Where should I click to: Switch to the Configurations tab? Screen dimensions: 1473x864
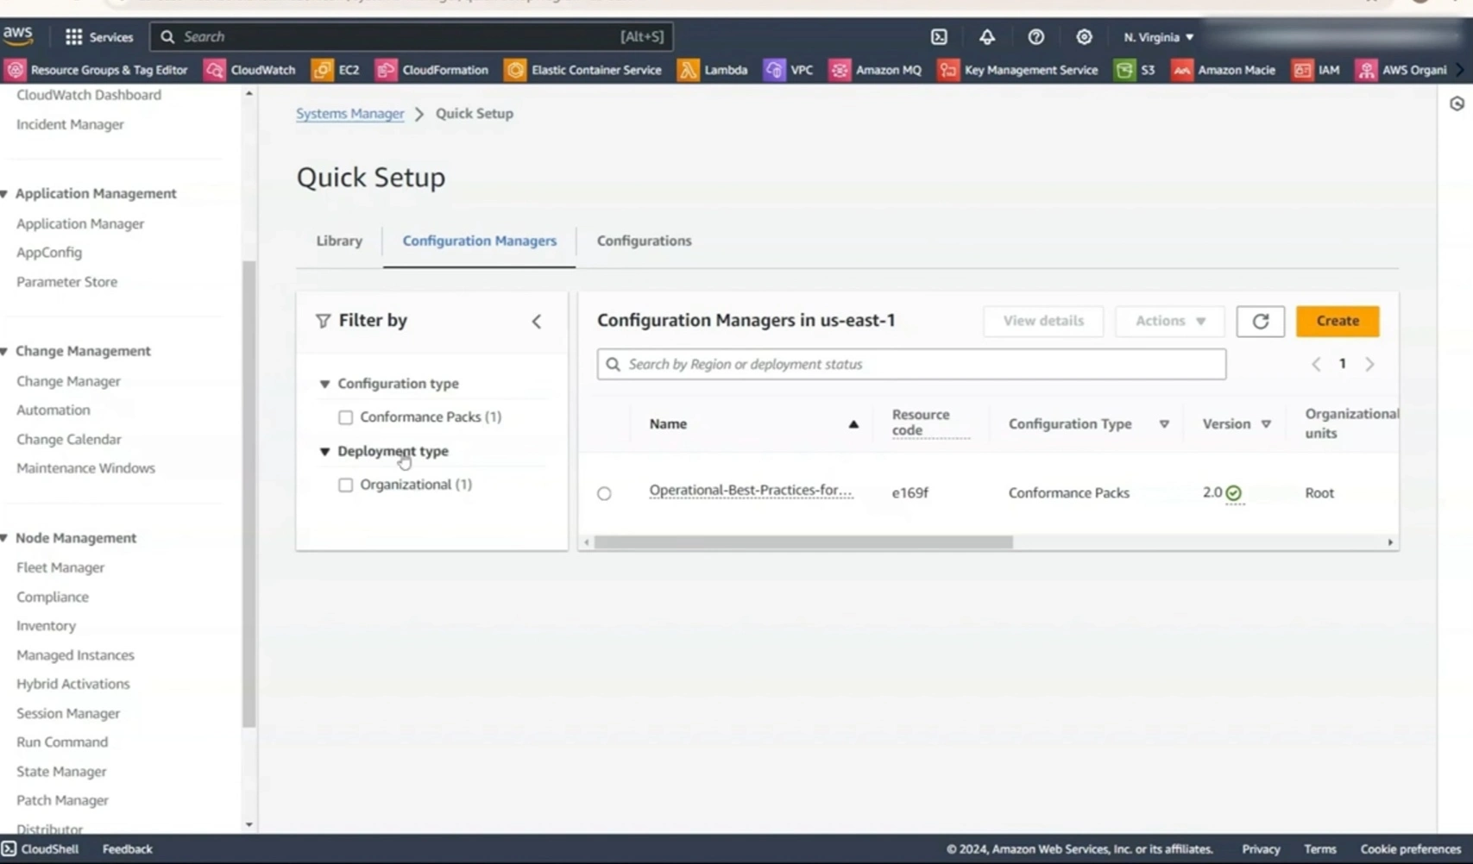[644, 241]
